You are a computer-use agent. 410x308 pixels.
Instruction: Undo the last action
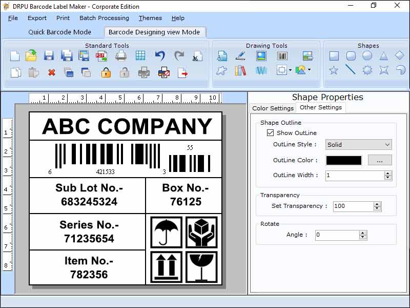point(159,55)
